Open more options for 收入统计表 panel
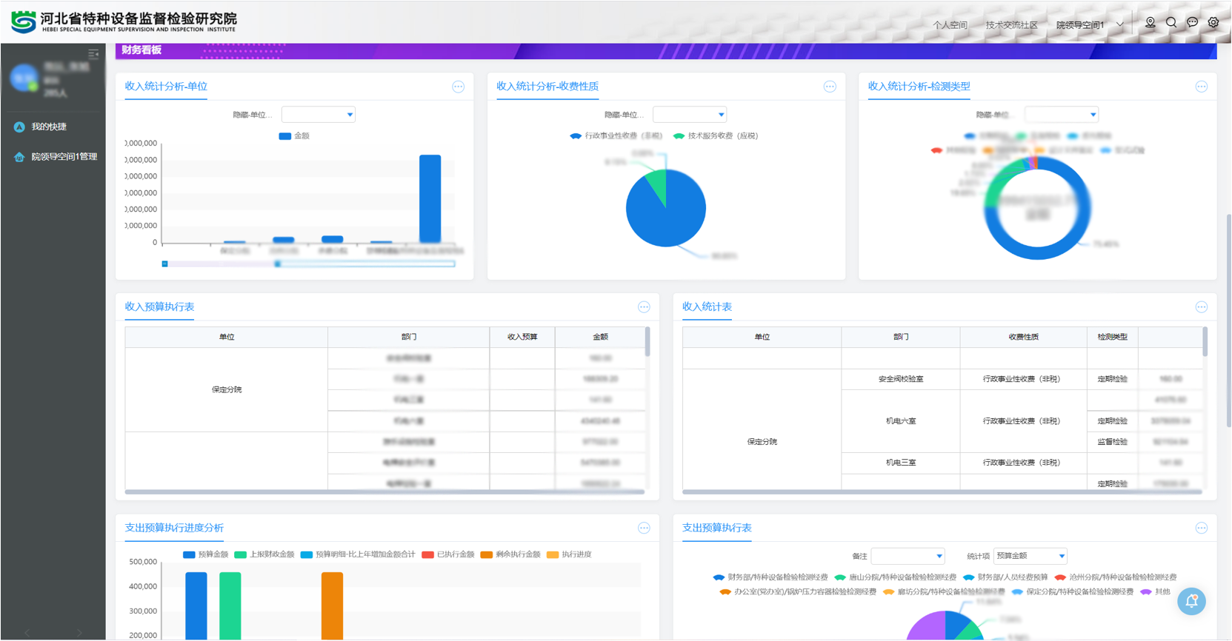Viewport: 1232px width, 641px height. pyautogui.click(x=1202, y=307)
